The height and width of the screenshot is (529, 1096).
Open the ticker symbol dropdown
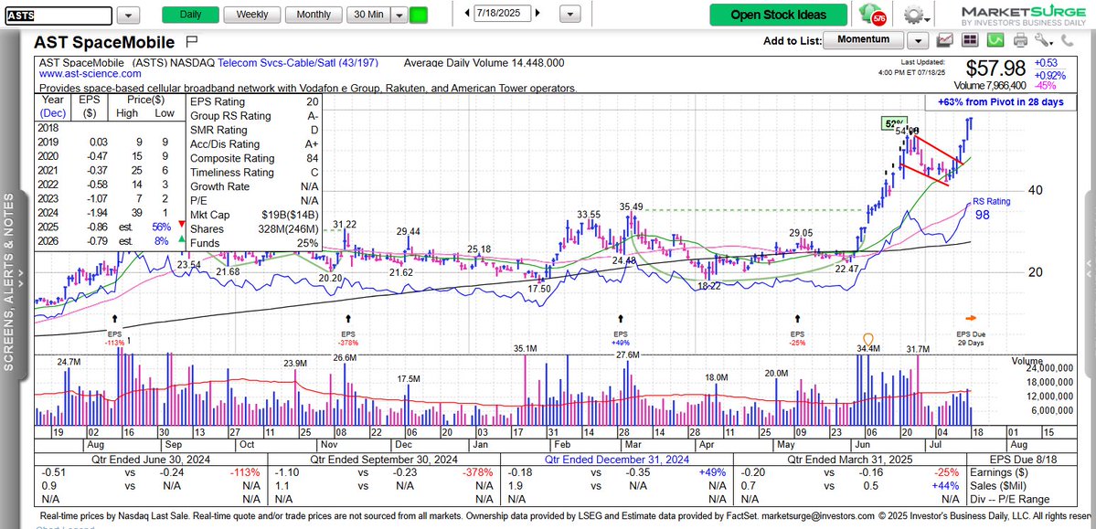point(129,15)
